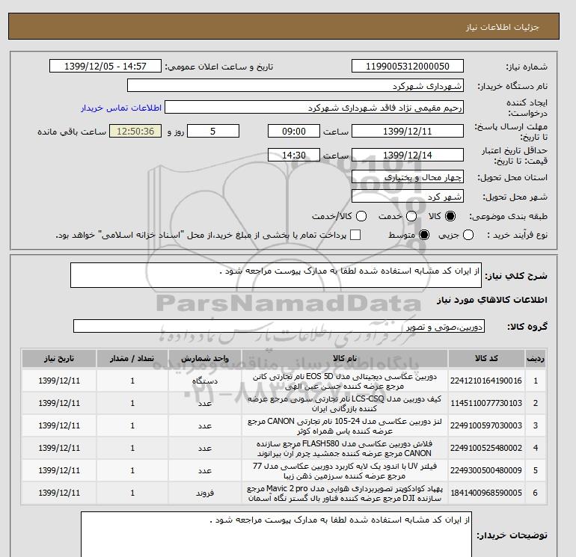Click column header کد کالا
The height and width of the screenshot is (557, 576).
coord(486,358)
